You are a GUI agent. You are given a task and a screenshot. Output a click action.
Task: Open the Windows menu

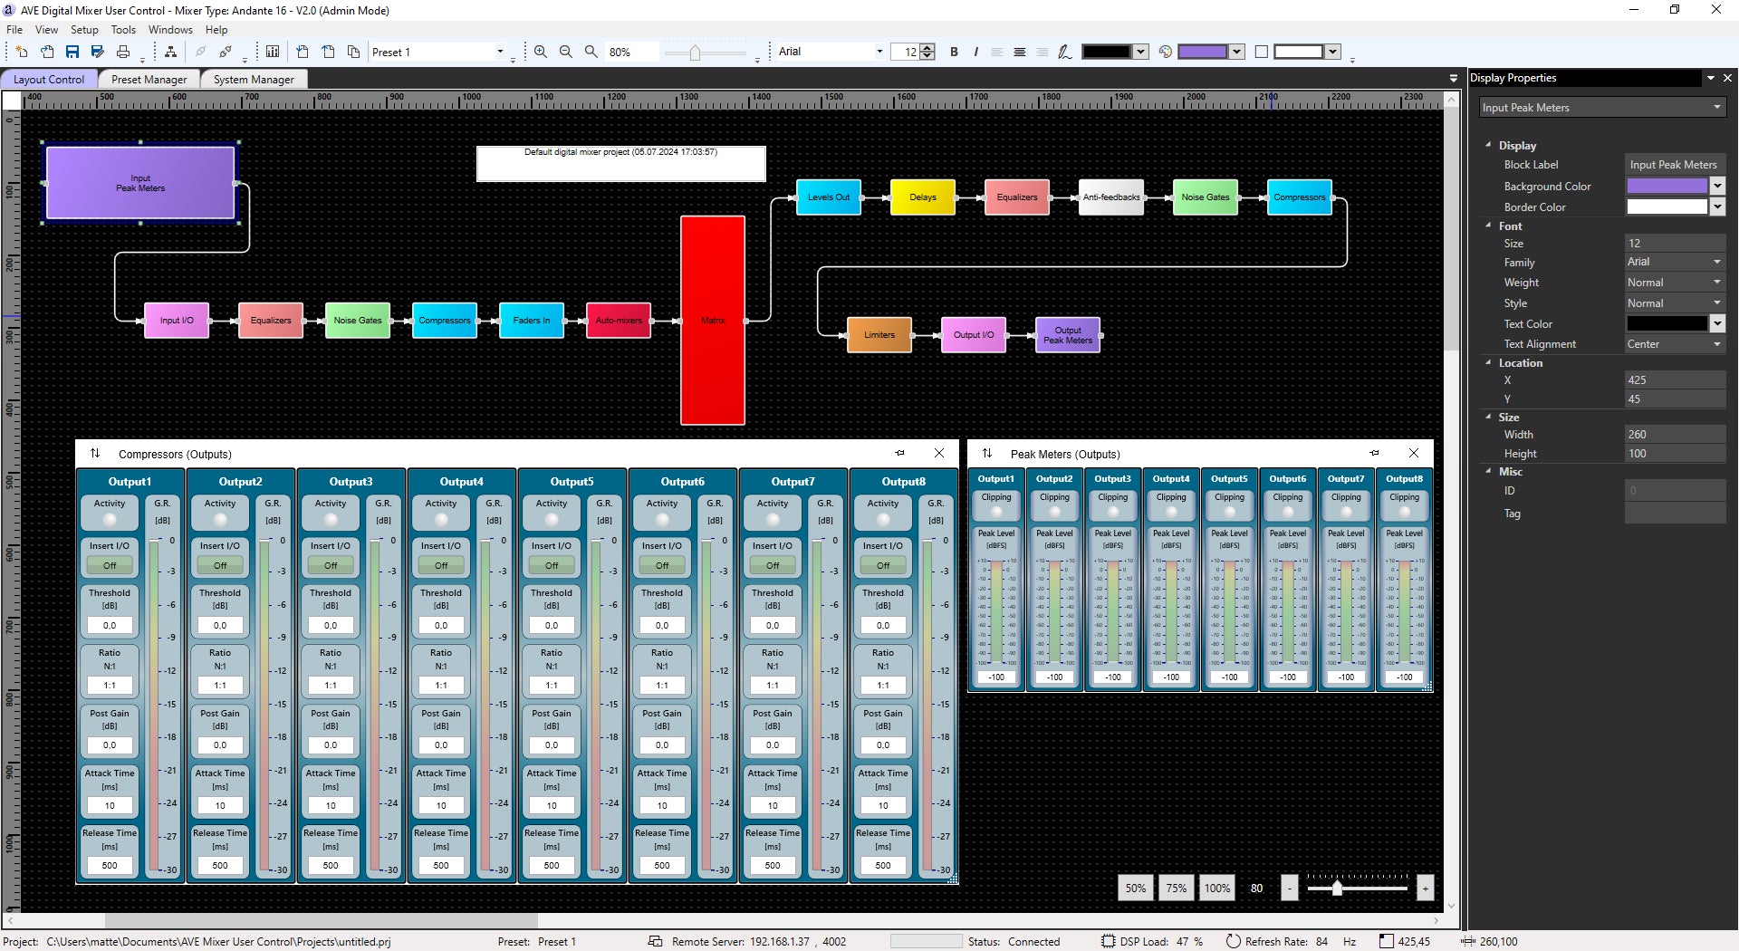[169, 29]
